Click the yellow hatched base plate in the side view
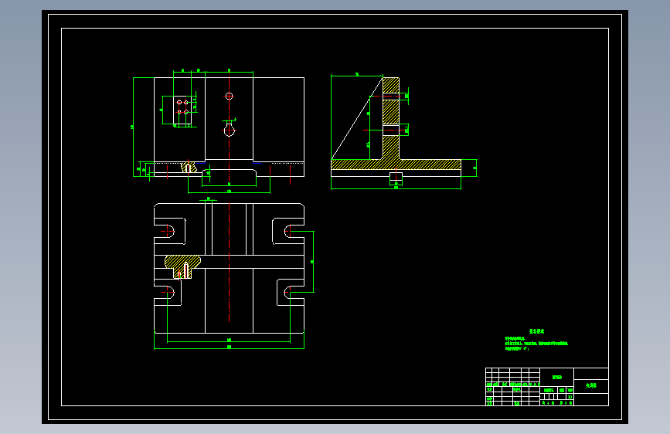Viewport: 670px width, 434px height. [x=396, y=164]
